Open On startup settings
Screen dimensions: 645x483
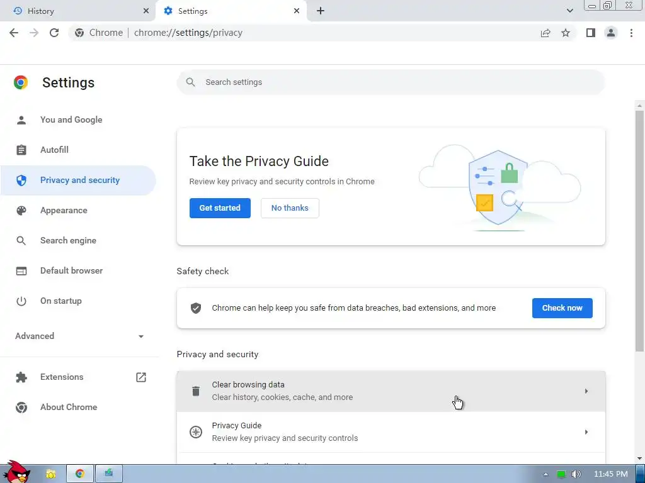coord(78,301)
